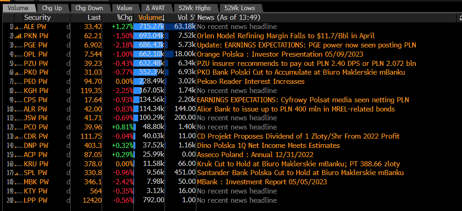Open the mini chart icon beside KRU PW

(18, 164)
